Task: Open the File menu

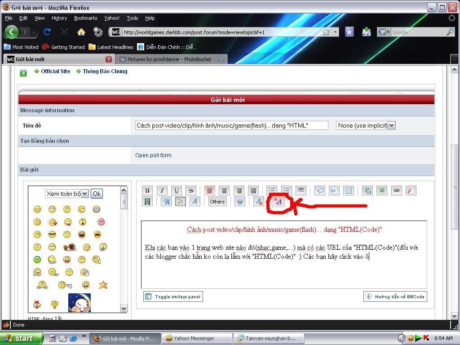Action: pyautogui.click(x=9, y=18)
